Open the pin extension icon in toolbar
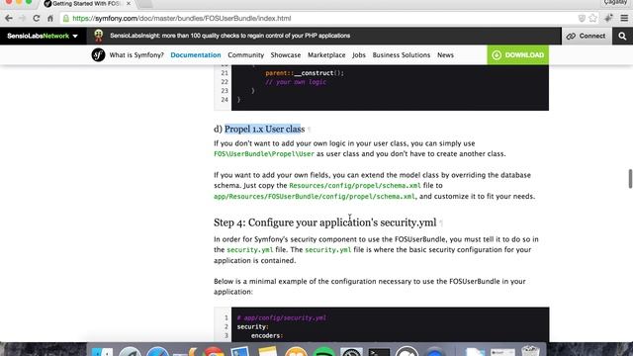 click(x=608, y=18)
